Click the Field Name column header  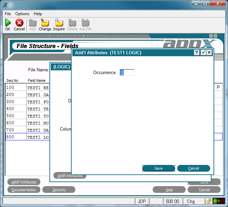pos(37,80)
